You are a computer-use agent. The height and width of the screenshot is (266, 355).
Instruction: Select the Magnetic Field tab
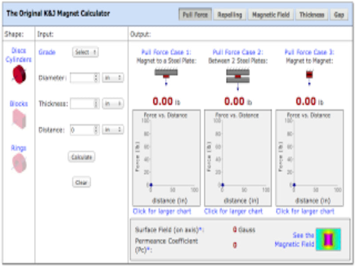(x=272, y=14)
